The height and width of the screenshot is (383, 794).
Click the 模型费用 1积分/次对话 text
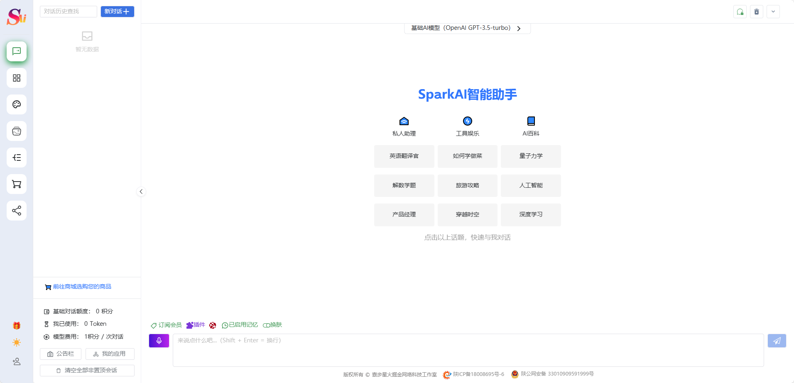(x=88, y=337)
